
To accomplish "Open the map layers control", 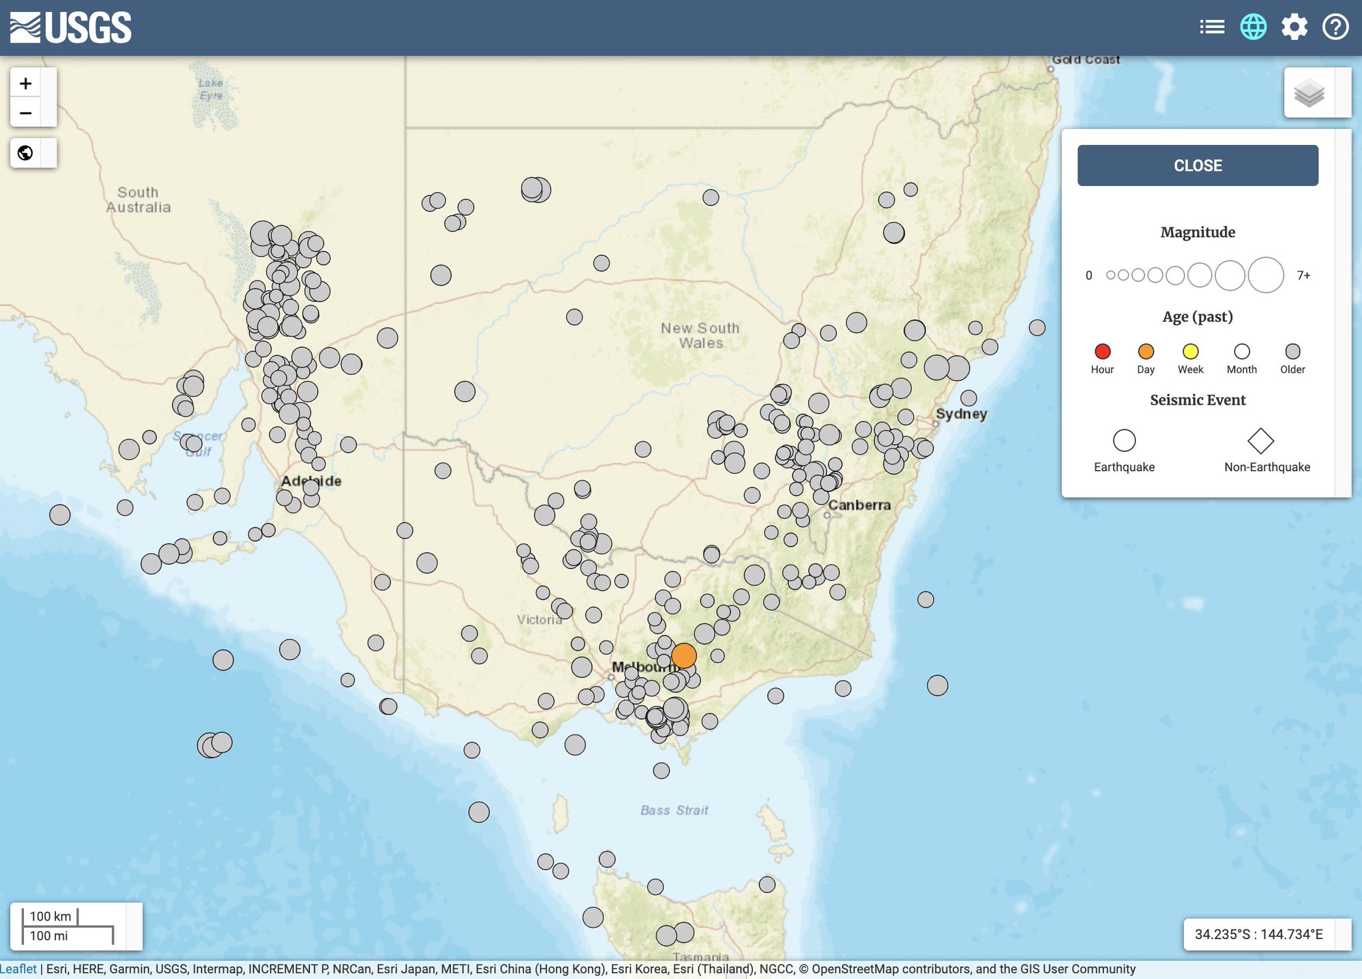I will click(x=1309, y=93).
